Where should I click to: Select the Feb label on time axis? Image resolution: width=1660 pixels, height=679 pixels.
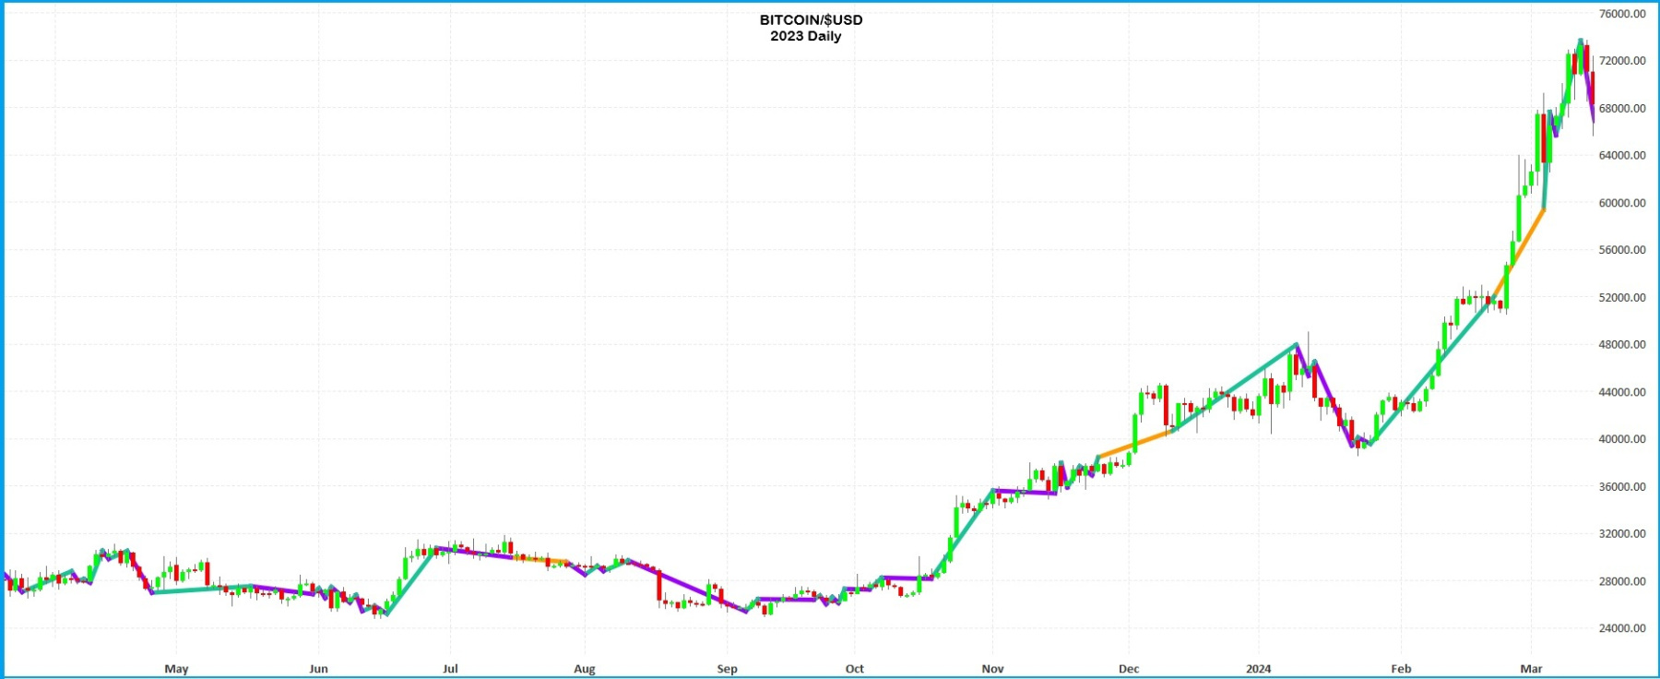[x=1400, y=669]
